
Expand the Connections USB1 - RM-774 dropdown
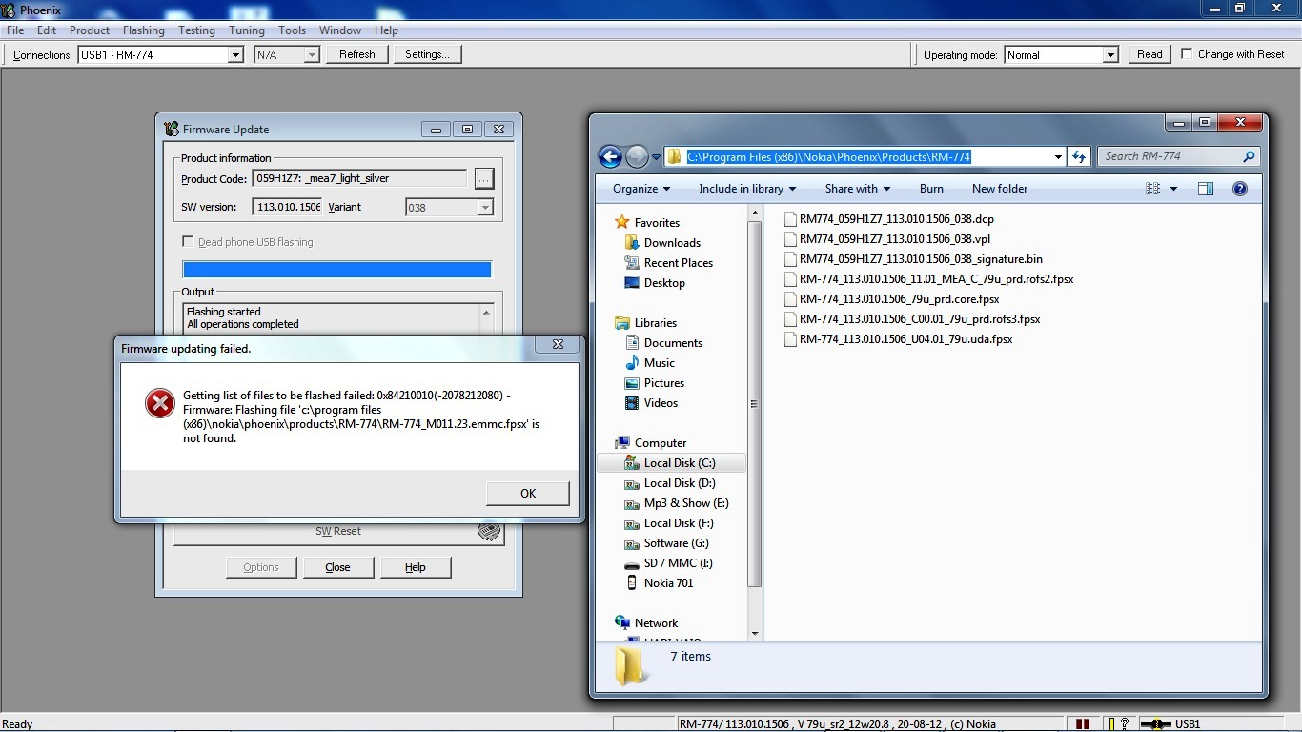[235, 55]
